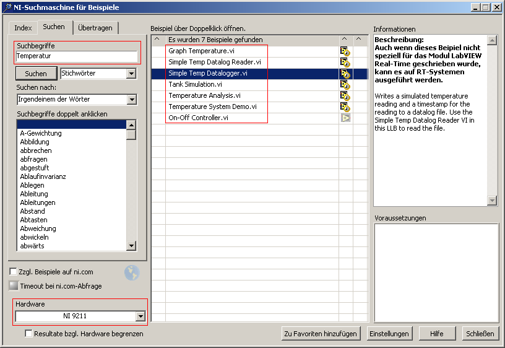Screen dimensions: 505x348
Task: Select keyword abbrechen
Action: point(36,150)
